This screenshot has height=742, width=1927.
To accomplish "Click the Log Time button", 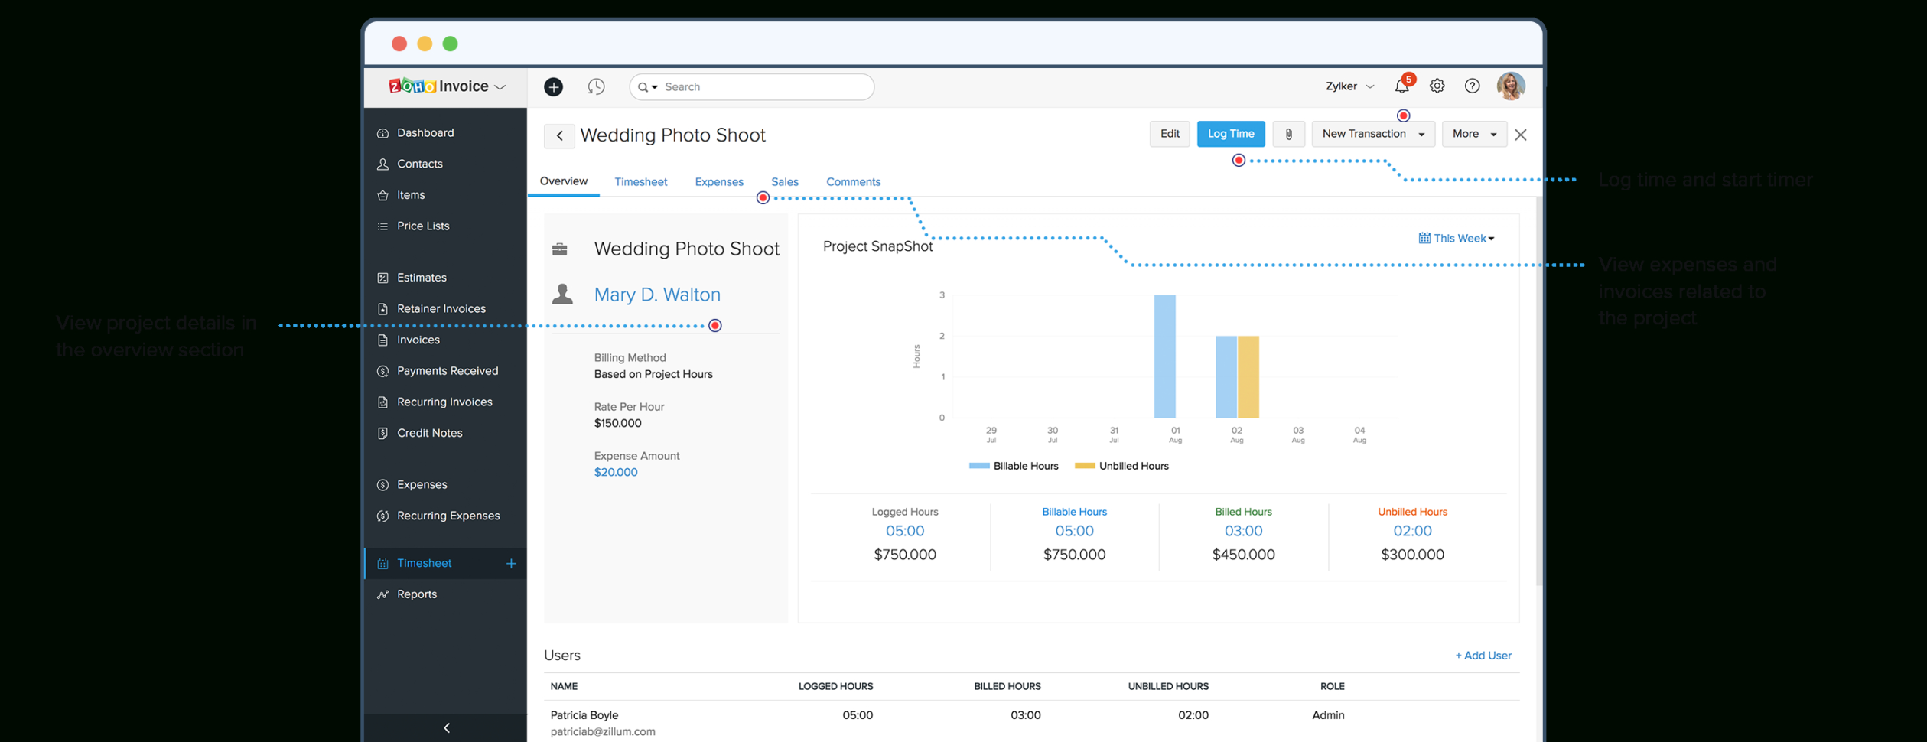I will (x=1230, y=133).
